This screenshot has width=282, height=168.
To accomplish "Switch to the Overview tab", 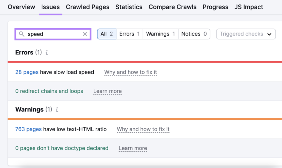I will pos(21,7).
